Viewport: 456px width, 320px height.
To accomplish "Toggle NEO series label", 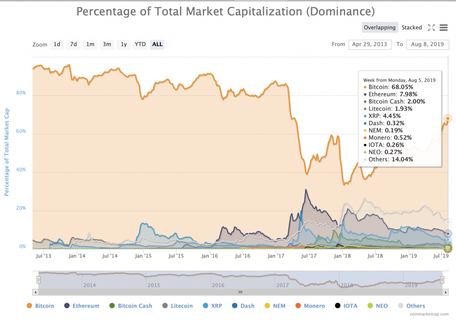I will [382, 306].
